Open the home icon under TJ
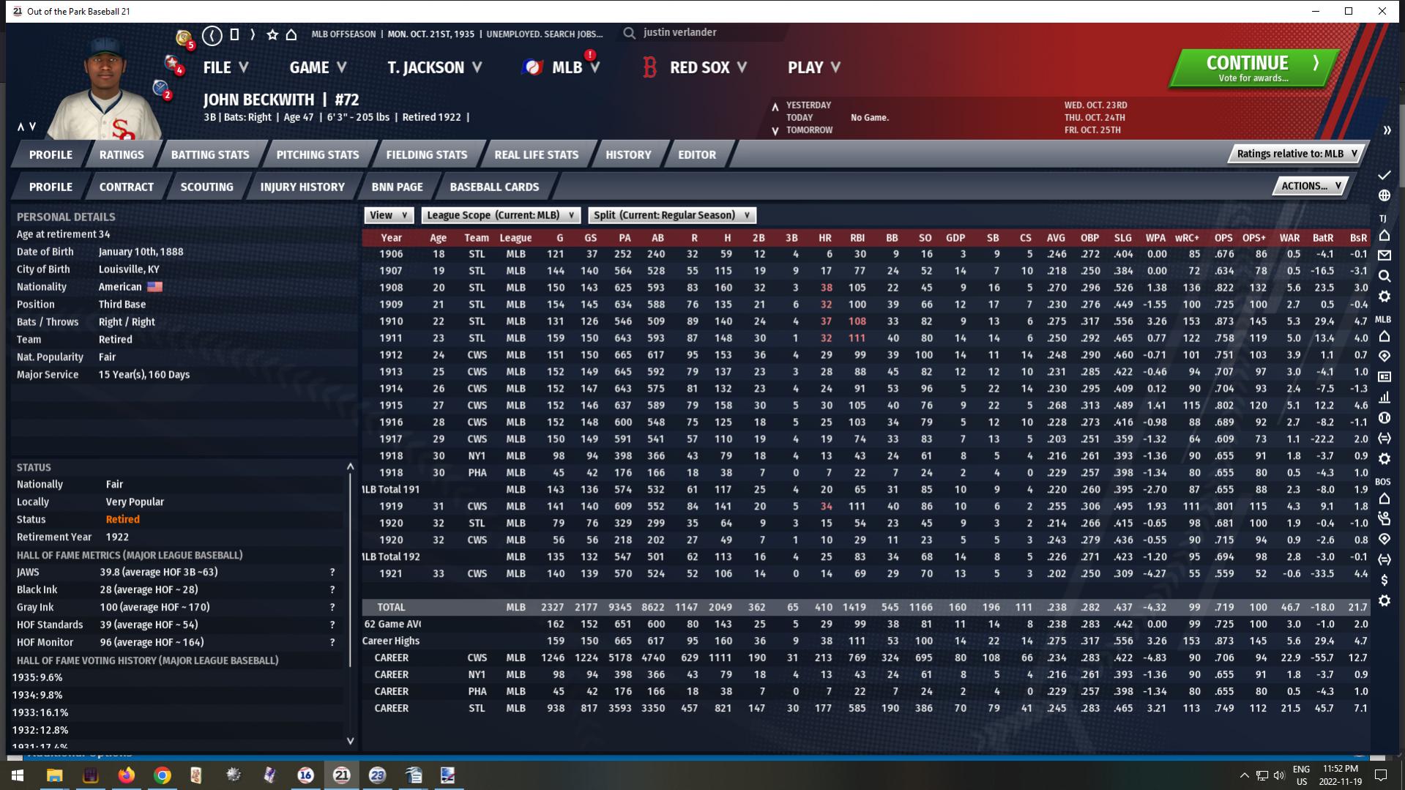Image resolution: width=1405 pixels, height=790 pixels. pos(1384,235)
